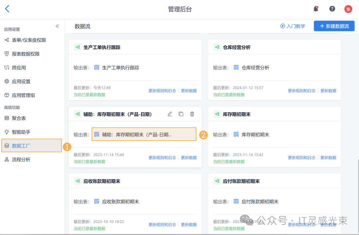
Task: Open the red user avatar
Action: coord(348,9)
